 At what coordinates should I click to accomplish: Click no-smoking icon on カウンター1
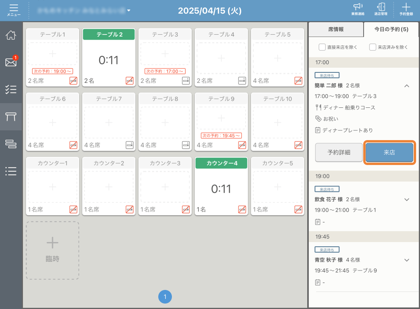pos(73,209)
